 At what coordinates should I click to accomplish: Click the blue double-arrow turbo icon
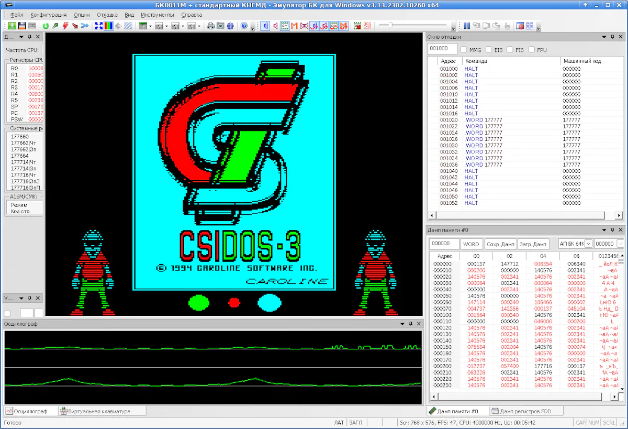[85, 26]
